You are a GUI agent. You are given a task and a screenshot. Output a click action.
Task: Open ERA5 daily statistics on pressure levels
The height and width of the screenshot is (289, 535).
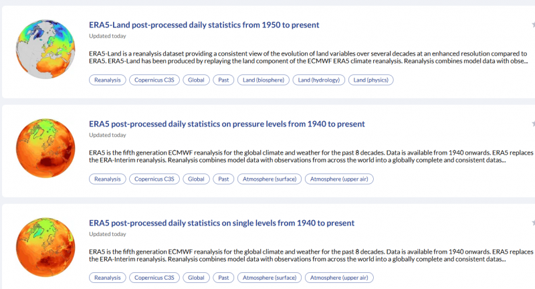pos(227,124)
